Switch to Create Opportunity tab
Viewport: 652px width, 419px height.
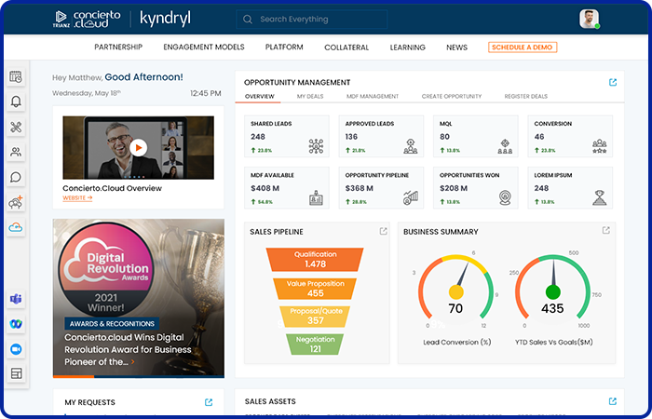452,97
